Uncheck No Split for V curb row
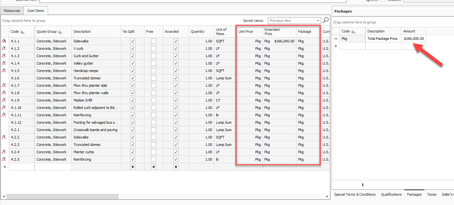454x205 pixels. (133, 49)
